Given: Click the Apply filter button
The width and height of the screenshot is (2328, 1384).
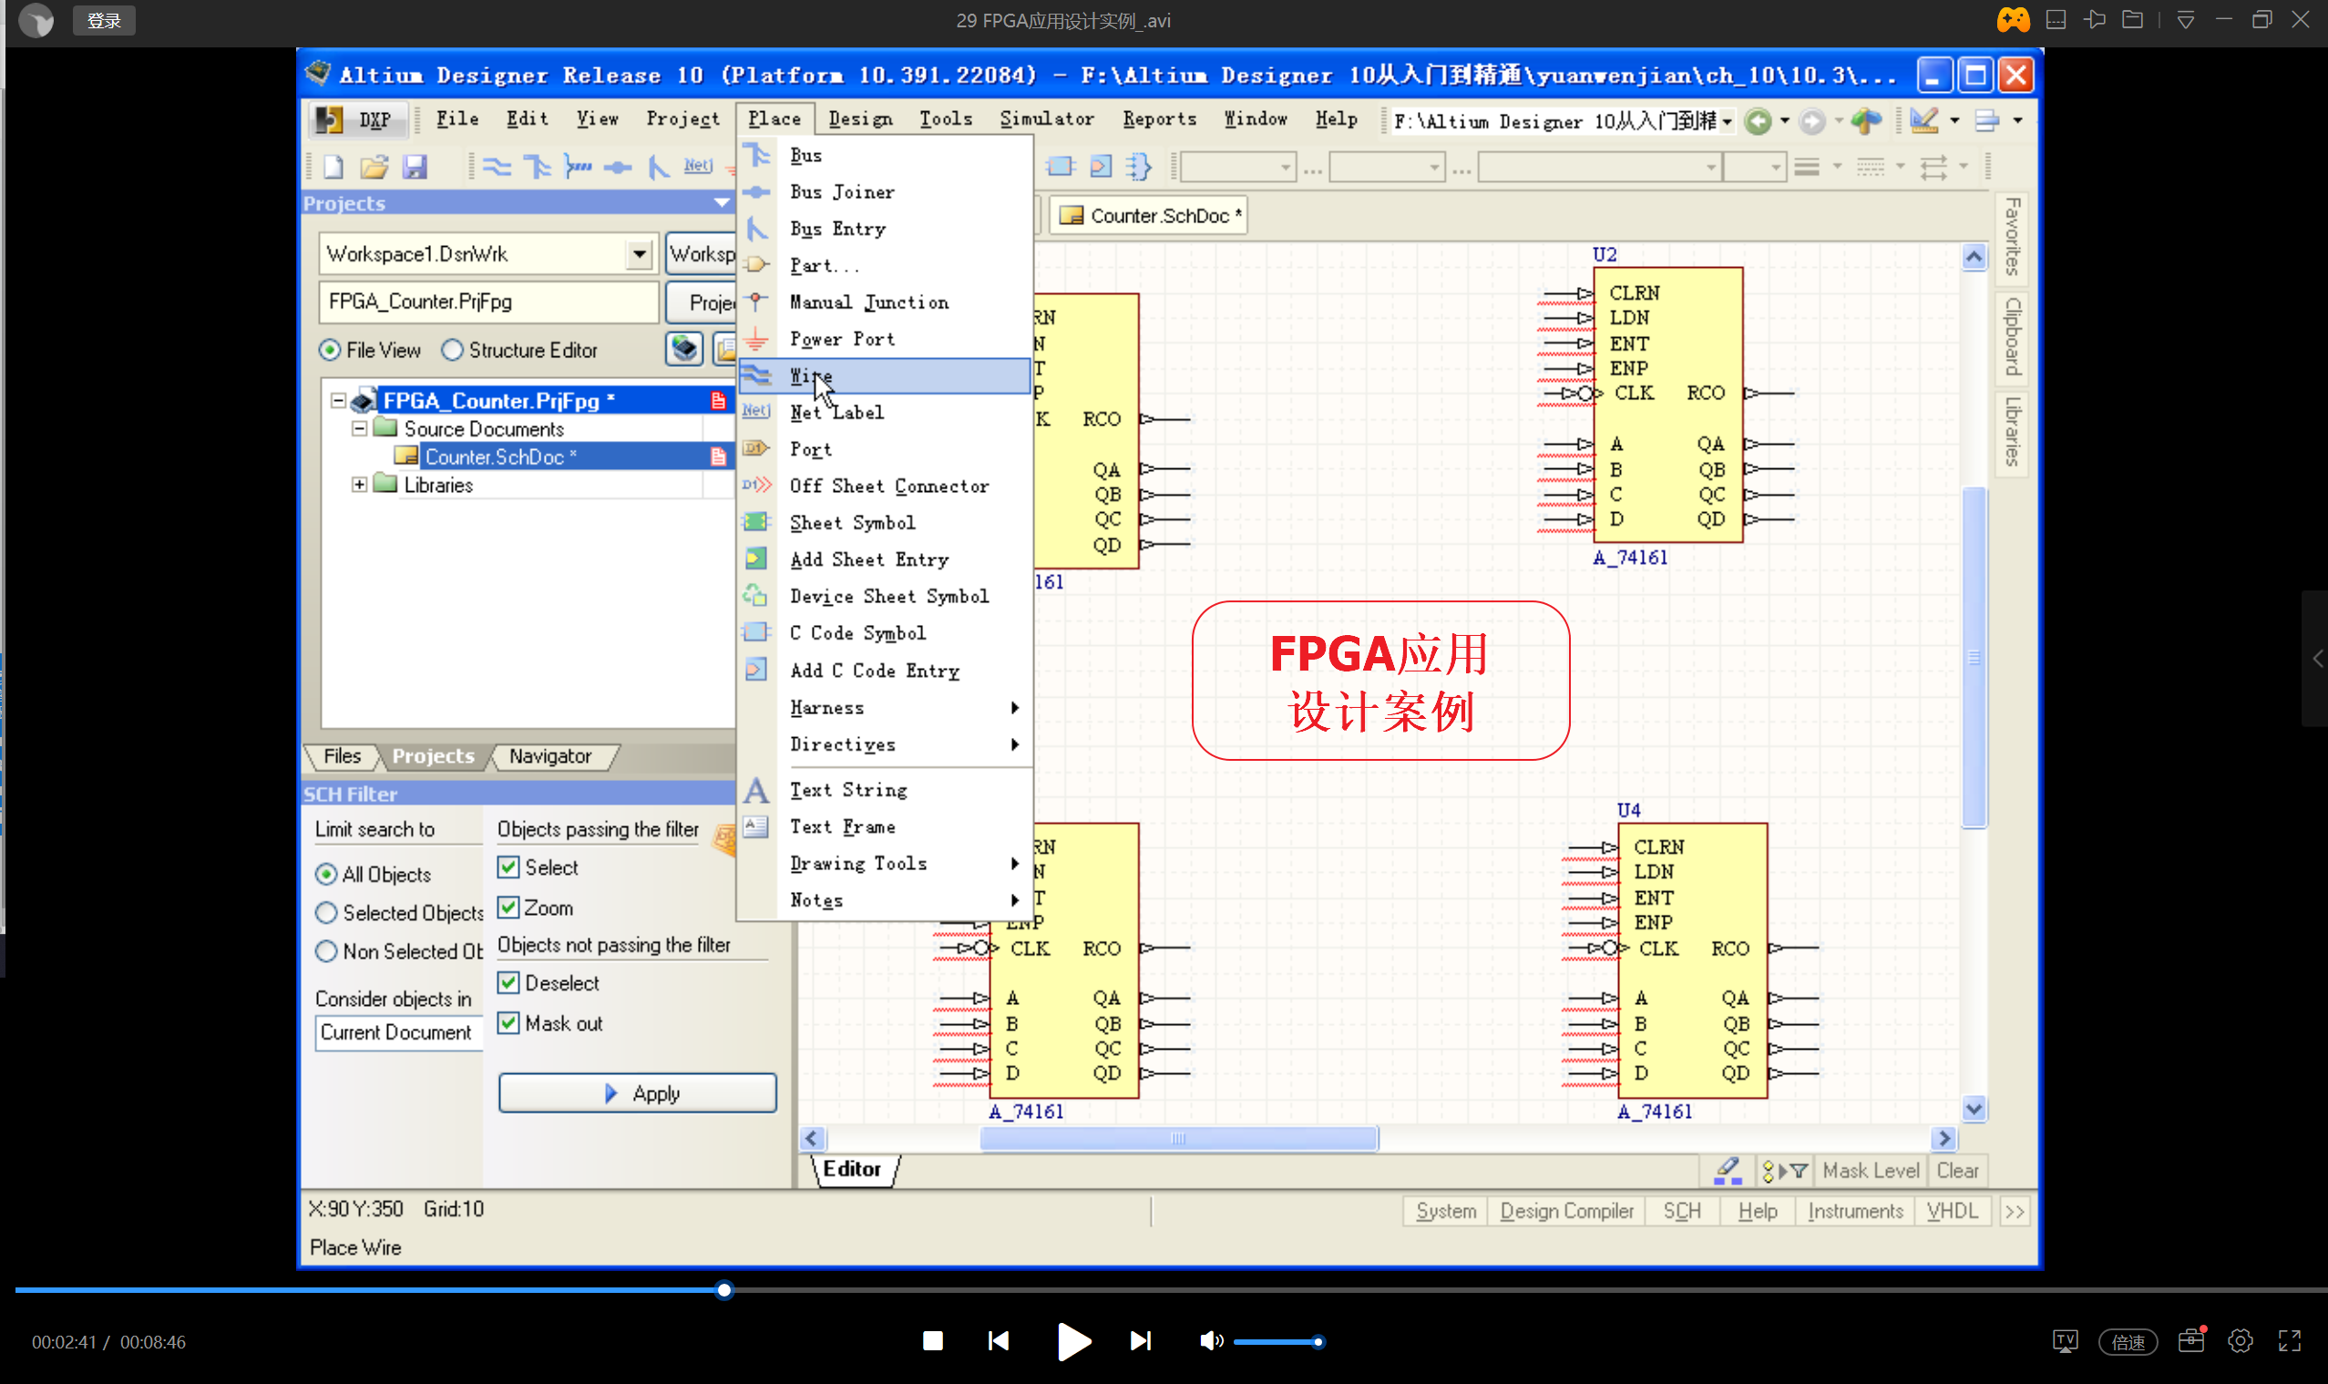Looking at the screenshot, I should (x=637, y=1092).
